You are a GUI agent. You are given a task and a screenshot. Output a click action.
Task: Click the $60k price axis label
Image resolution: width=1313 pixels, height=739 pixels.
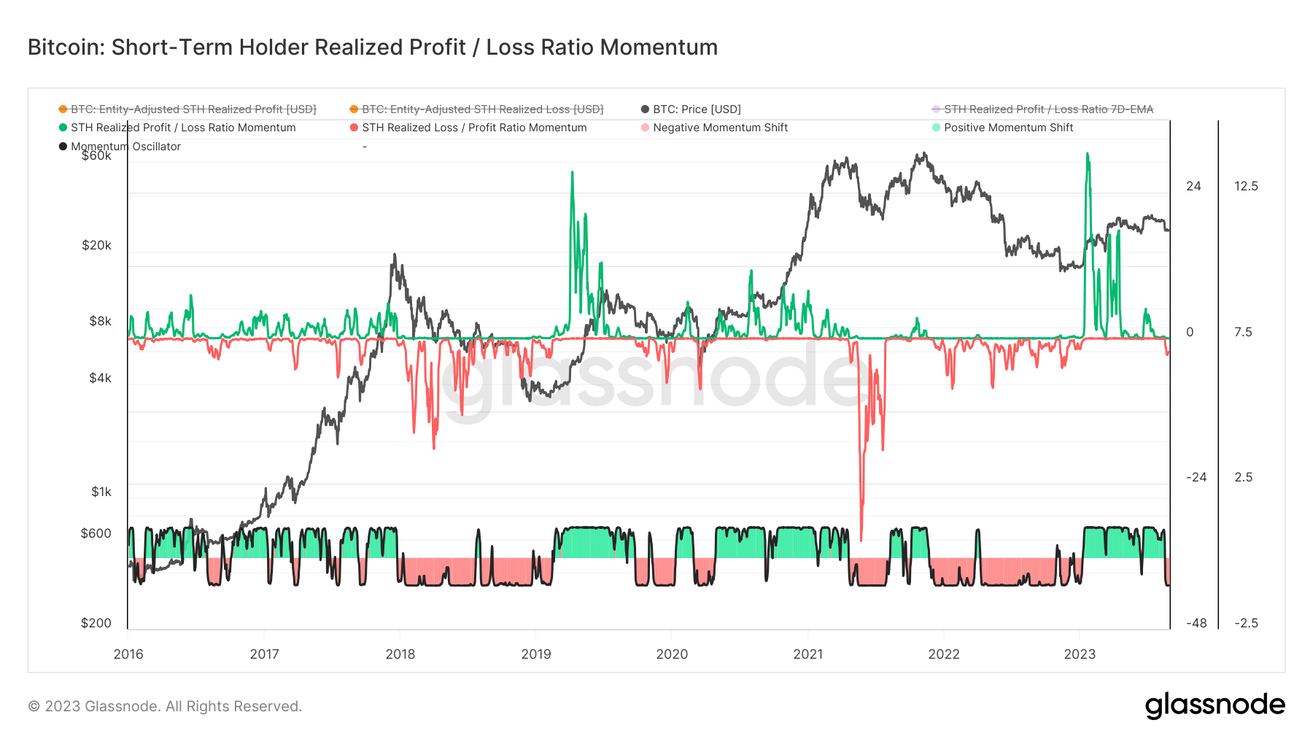pos(96,156)
